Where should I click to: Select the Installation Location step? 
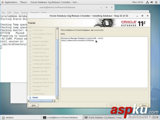coord(41,49)
